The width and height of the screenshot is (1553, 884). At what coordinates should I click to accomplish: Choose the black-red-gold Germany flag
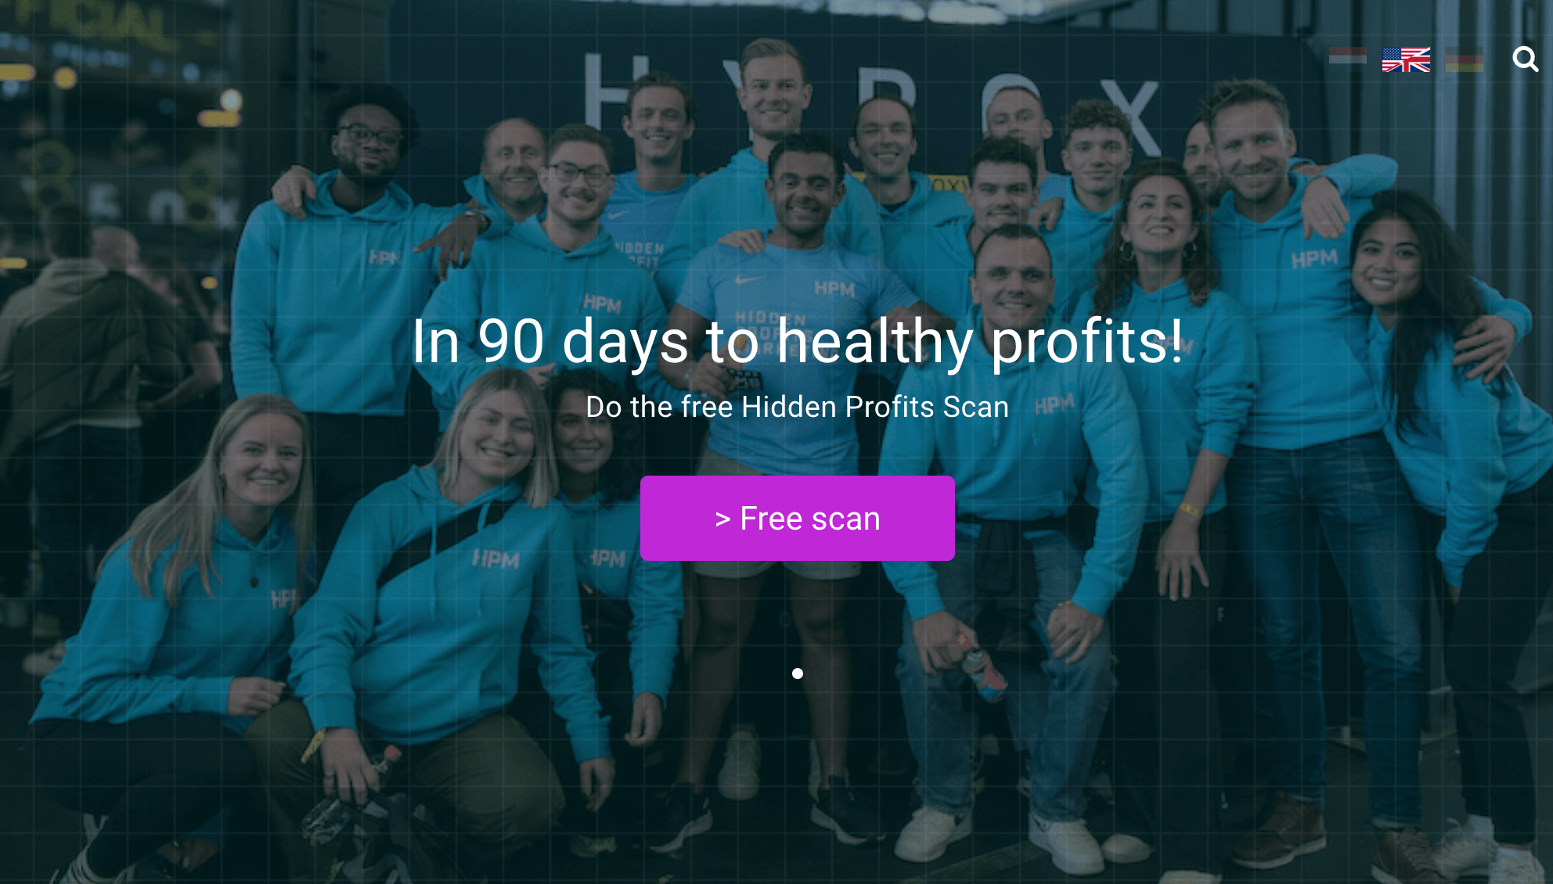point(1465,59)
